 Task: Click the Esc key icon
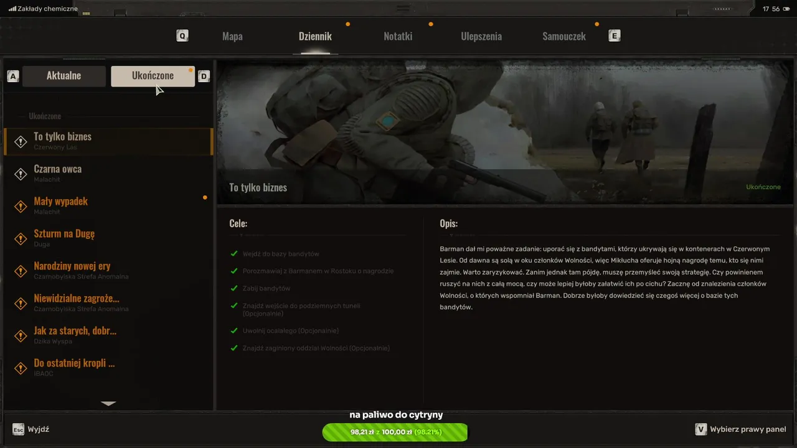[x=19, y=429]
